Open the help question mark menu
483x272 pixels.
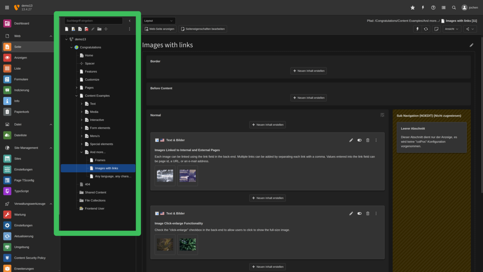pyautogui.click(x=433, y=8)
